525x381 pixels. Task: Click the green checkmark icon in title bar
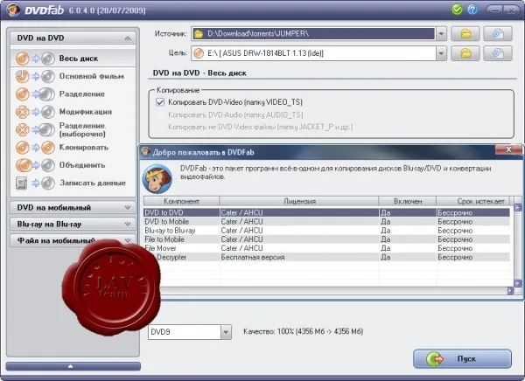(x=457, y=10)
